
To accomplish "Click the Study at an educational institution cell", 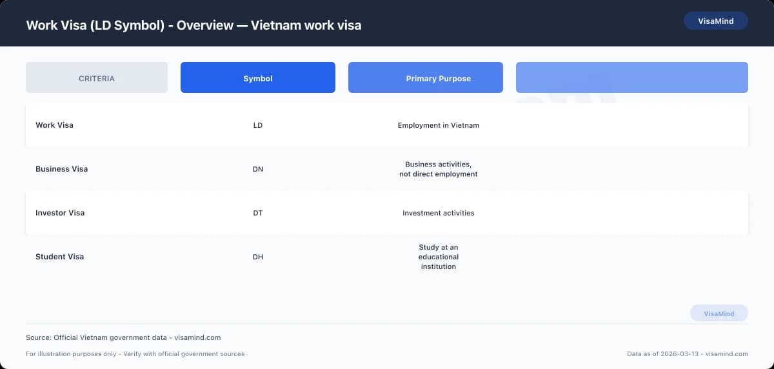I will (x=439, y=257).
